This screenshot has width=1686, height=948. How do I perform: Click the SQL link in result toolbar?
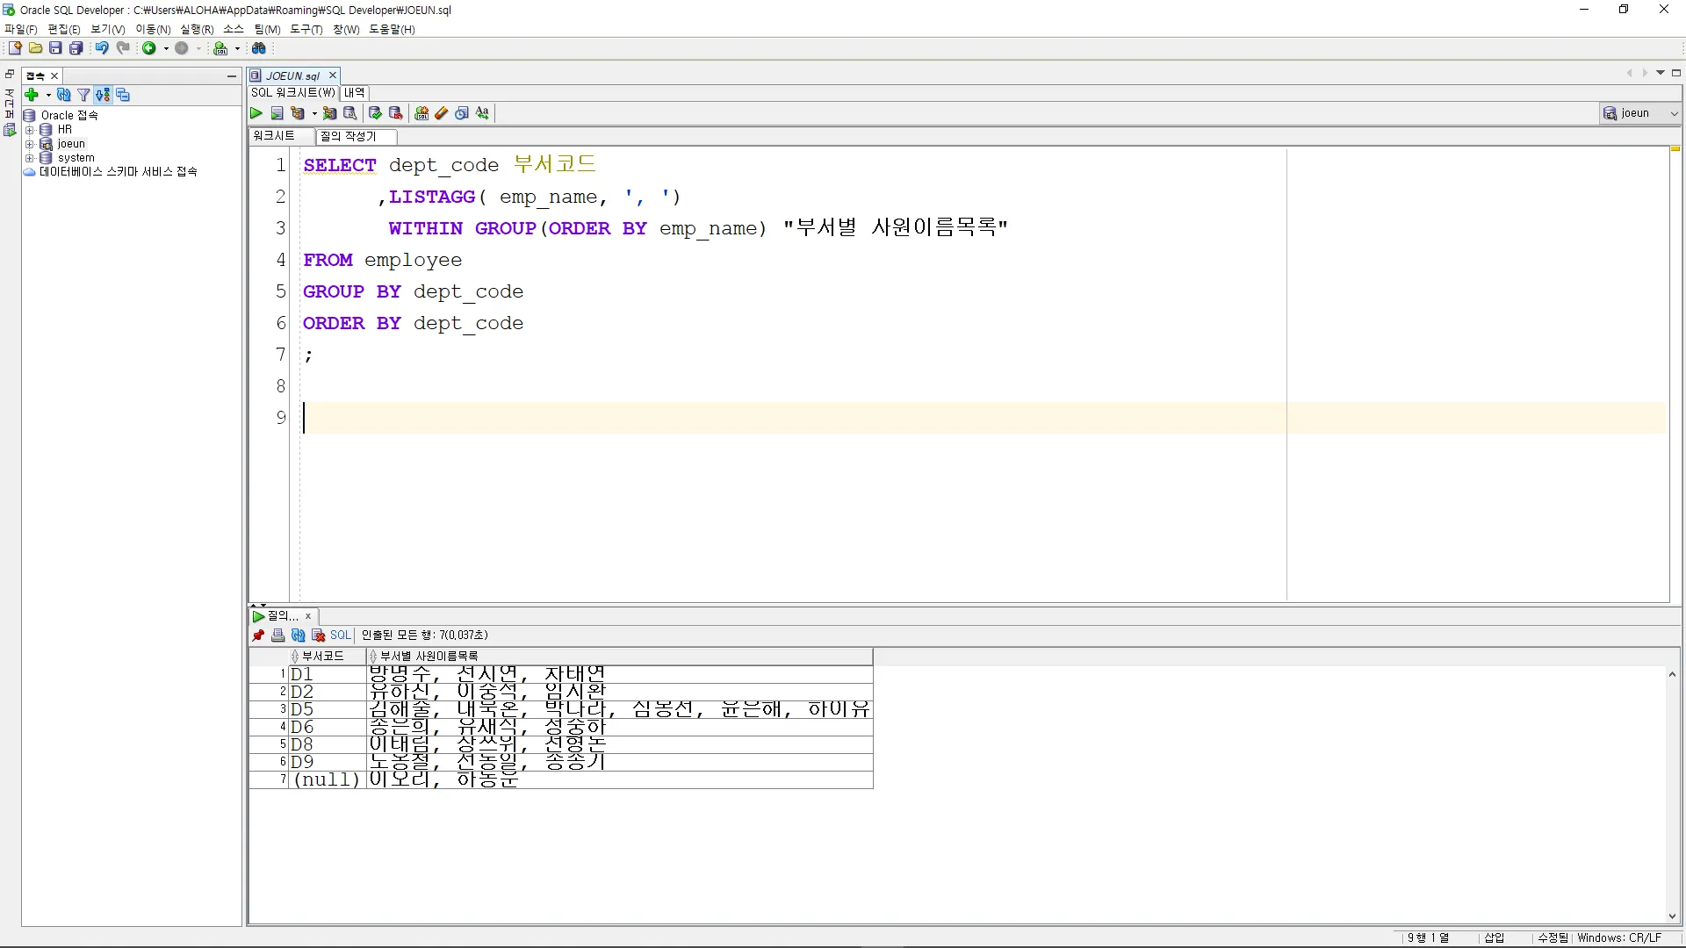[340, 636]
